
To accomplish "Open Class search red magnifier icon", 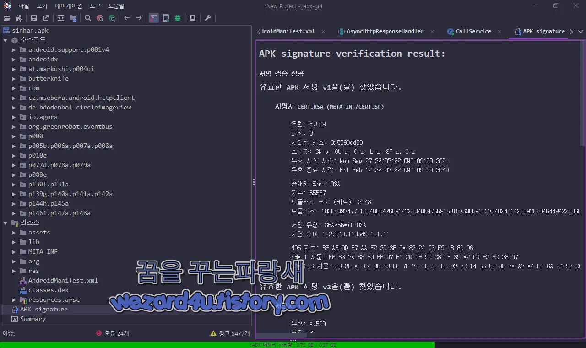I will coord(100,18).
